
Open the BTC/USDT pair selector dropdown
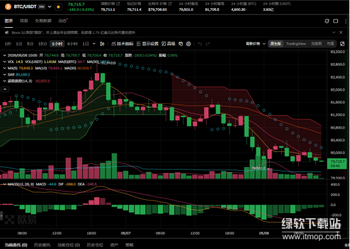tap(49, 7)
